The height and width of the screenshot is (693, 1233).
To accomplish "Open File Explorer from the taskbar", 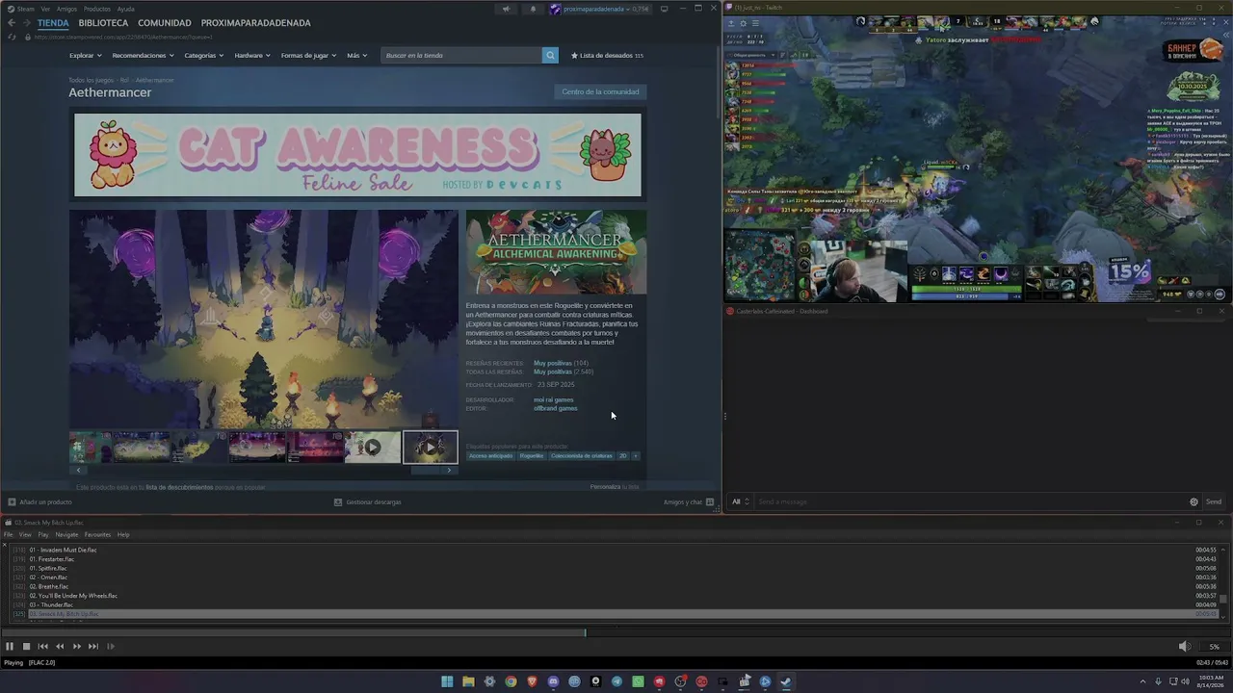I will coord(468,681).
